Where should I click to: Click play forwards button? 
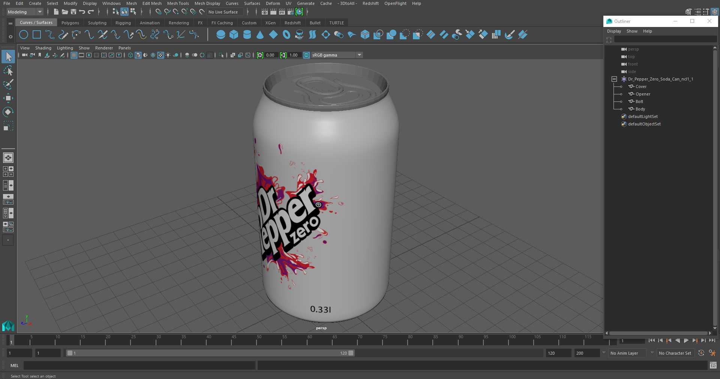pyautogui.click(x=686, y=340)
